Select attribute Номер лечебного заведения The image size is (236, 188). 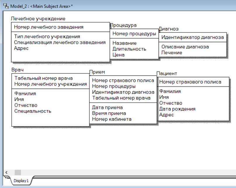click(48, 27)
